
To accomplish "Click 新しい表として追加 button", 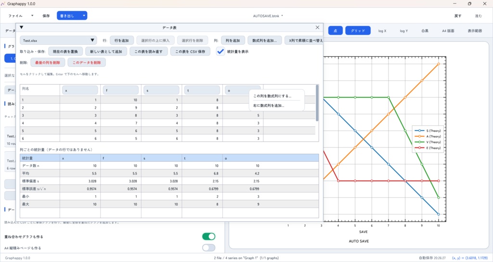I will click(x=106, y=51).
